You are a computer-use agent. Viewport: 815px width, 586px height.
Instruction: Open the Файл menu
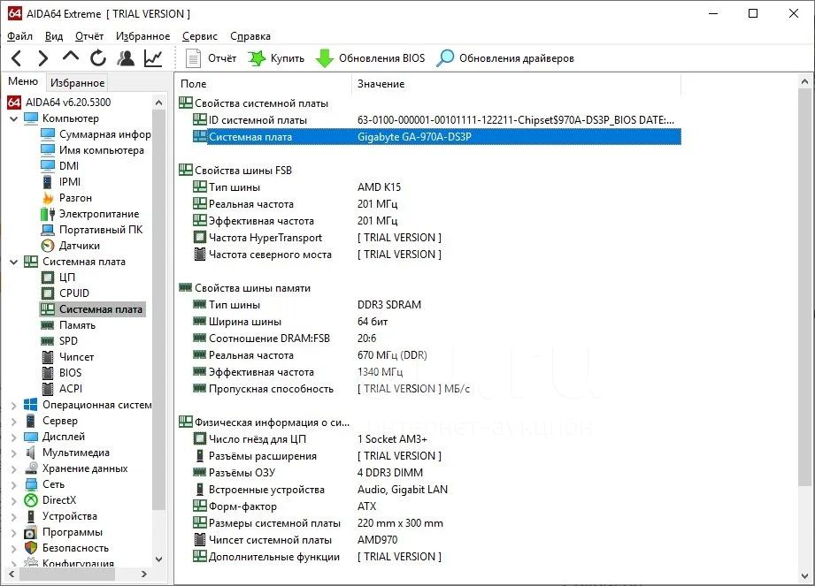[x=19, y=36]
